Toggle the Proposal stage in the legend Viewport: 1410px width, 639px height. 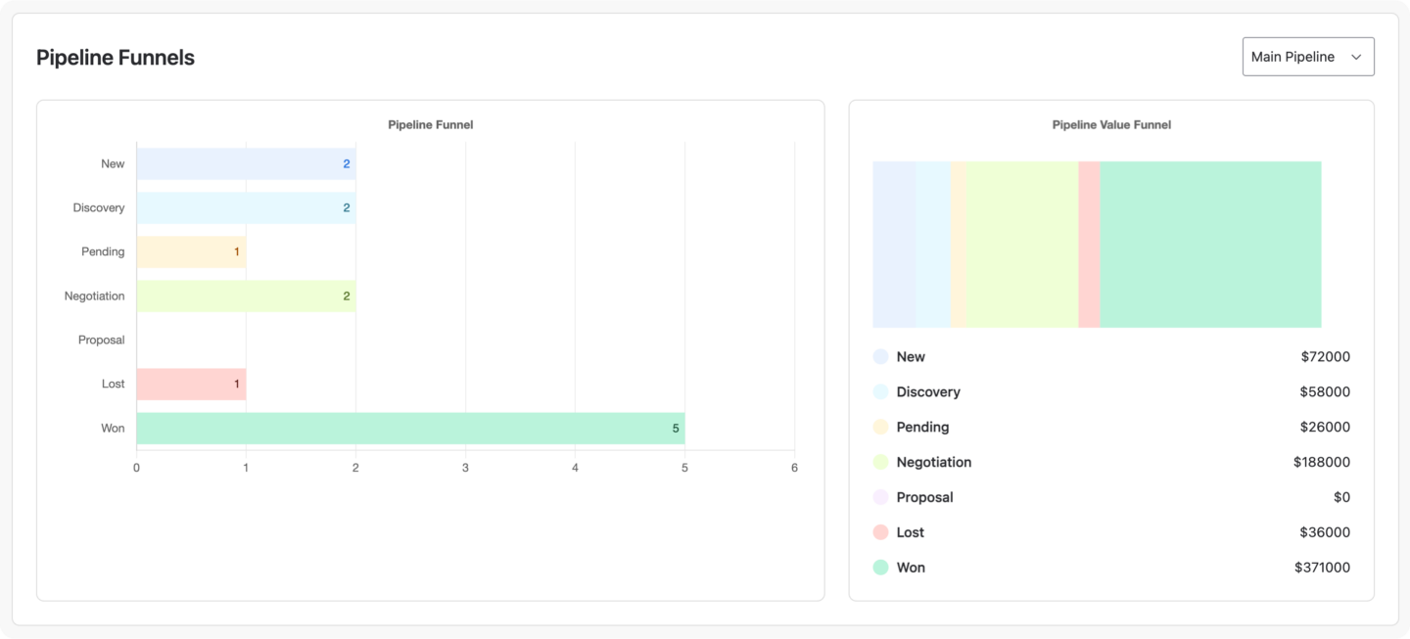[924, 497]
